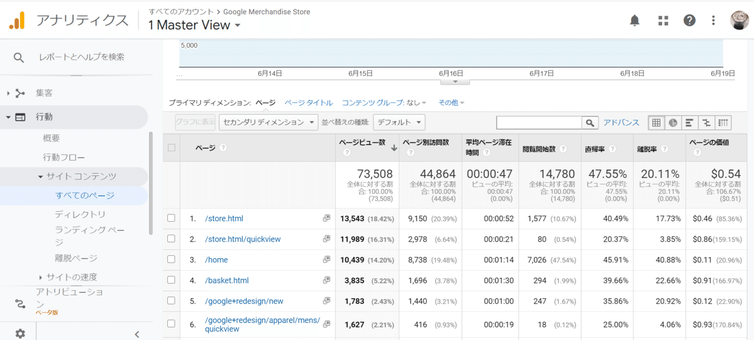The height and width of the screenshot is (340, 754).
Task: Click グラフに表示 button
Action: 196,122
